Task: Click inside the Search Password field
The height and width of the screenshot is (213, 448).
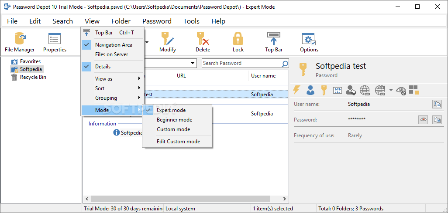Action: point(241,63)
